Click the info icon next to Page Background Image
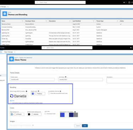The width and height of the screenshot is (133, 130). pyautogui.click(x=33, y=125)
